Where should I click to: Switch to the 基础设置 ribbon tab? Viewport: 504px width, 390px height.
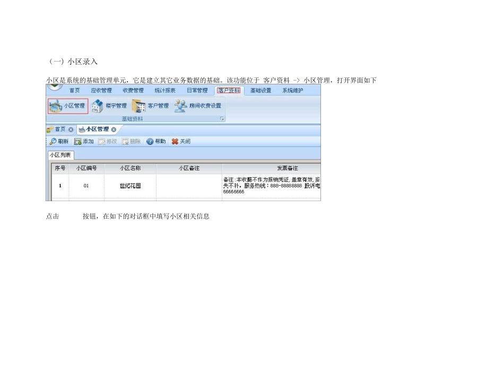[260, 91]
